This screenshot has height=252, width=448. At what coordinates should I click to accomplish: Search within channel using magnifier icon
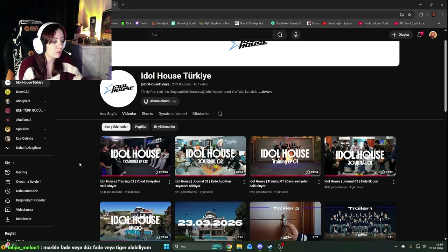[220, 114]
